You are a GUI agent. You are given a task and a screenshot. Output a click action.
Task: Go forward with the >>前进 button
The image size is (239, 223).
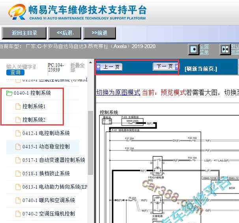[99, 33]
